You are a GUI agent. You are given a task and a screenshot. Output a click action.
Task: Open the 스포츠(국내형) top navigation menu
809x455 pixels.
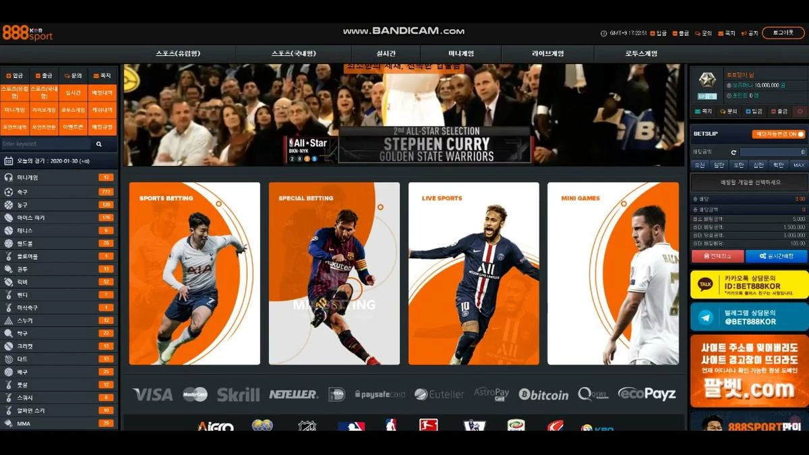point(293,54)
